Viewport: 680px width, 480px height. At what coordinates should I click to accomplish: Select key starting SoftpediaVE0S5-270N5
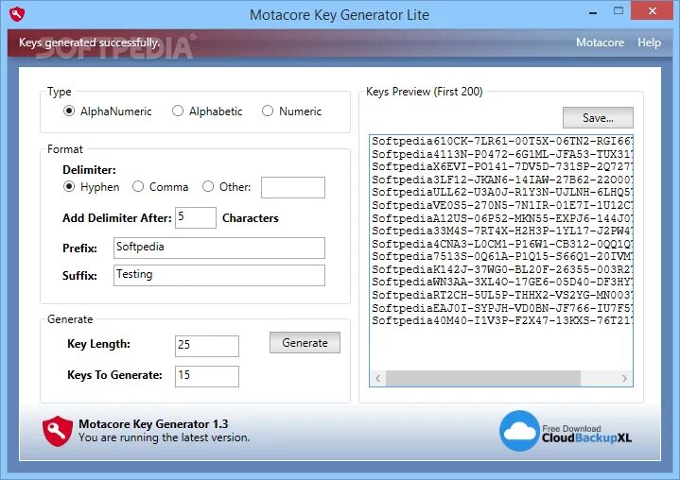[502, 205]
